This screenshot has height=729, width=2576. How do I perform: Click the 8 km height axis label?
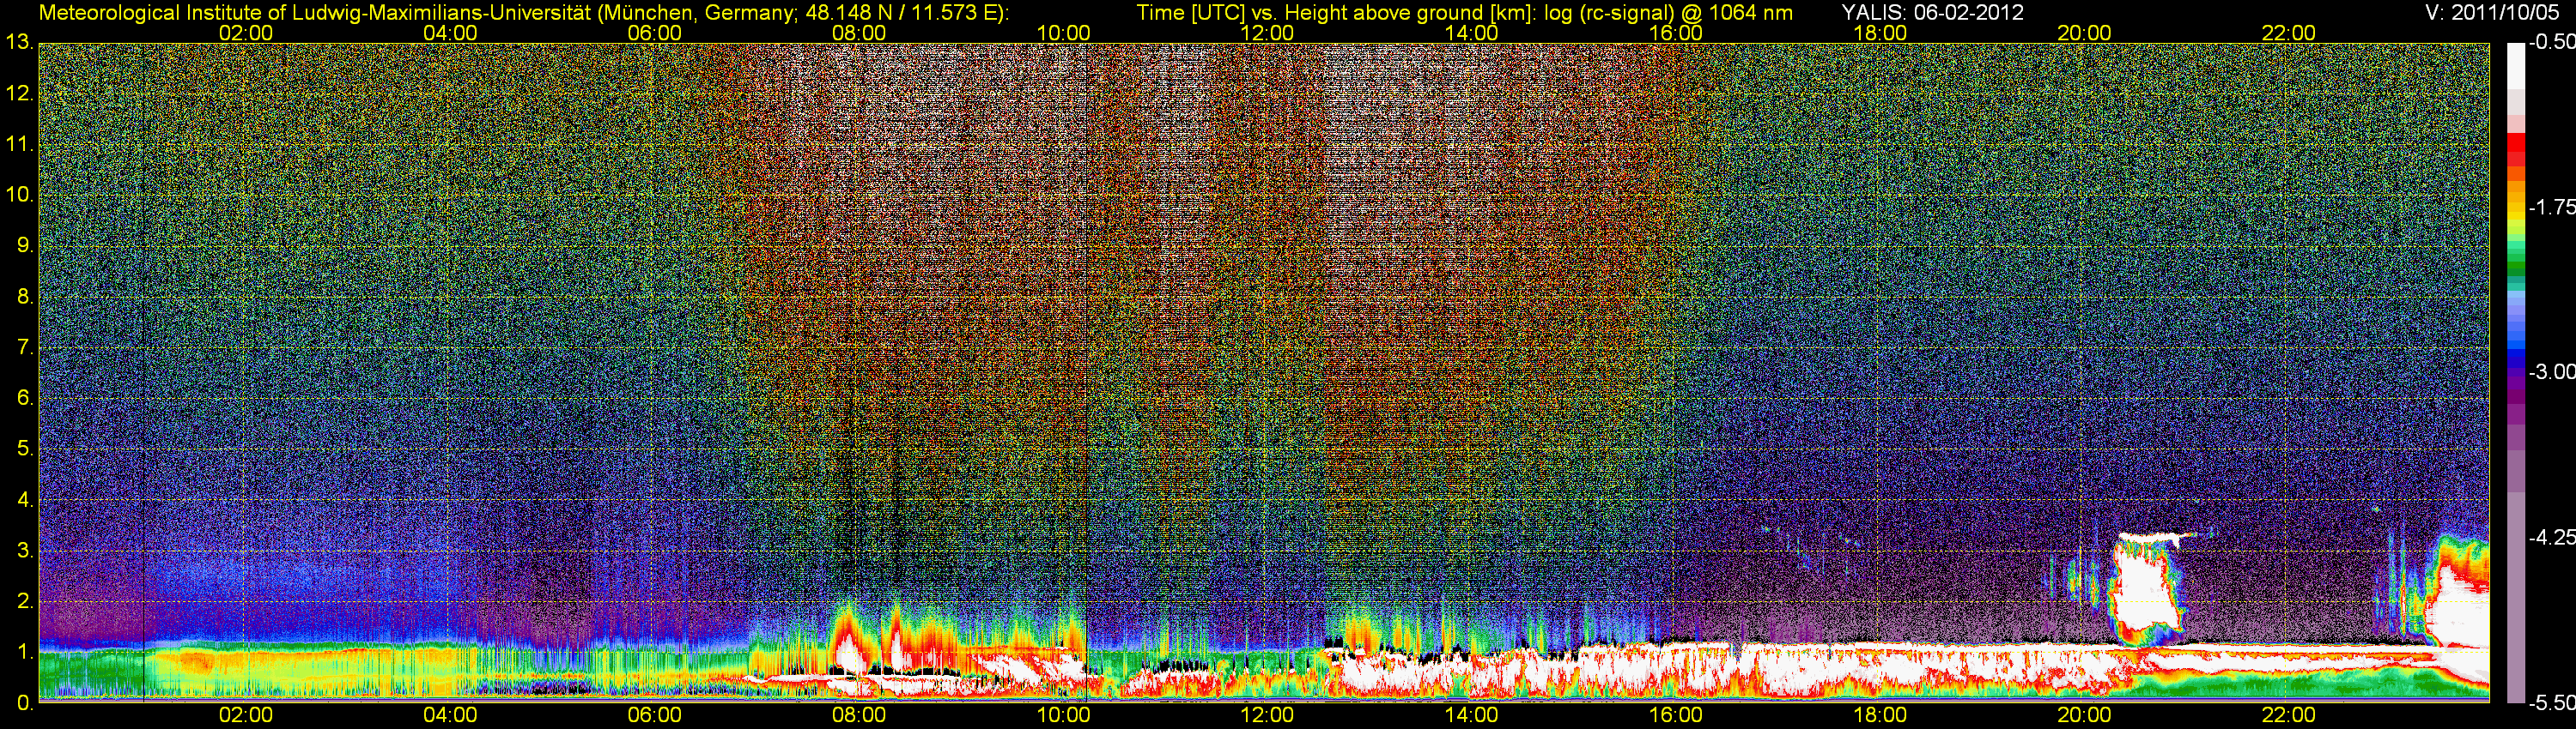25,297
